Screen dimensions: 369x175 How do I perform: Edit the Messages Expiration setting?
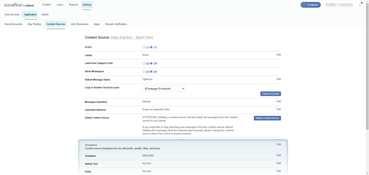278,101
